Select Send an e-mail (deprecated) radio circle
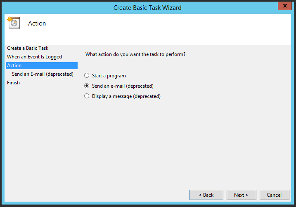The height and width of the screenshot is (207, 296). click(x=87, y=86)
